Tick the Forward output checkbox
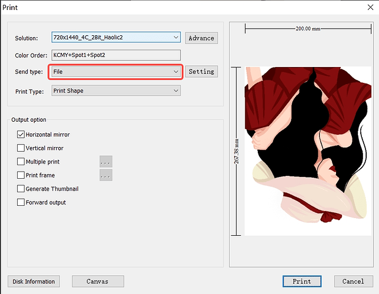379x294 pixels. point(21,202)
